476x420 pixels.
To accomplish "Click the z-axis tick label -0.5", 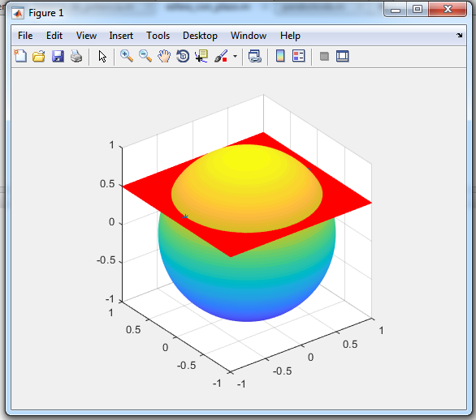I will pyautogui.click(x=106, y=260).
